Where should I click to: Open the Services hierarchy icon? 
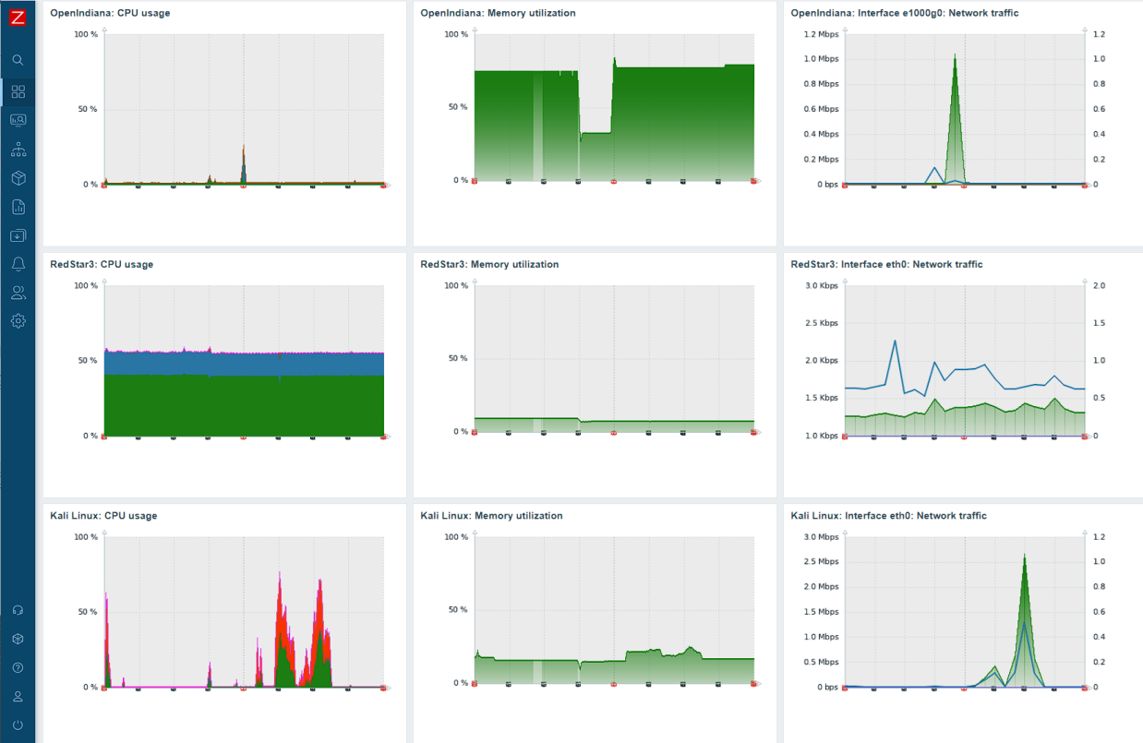click(18, 149)
